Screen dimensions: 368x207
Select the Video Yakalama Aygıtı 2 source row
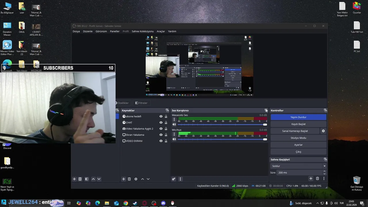click(145, 129)
